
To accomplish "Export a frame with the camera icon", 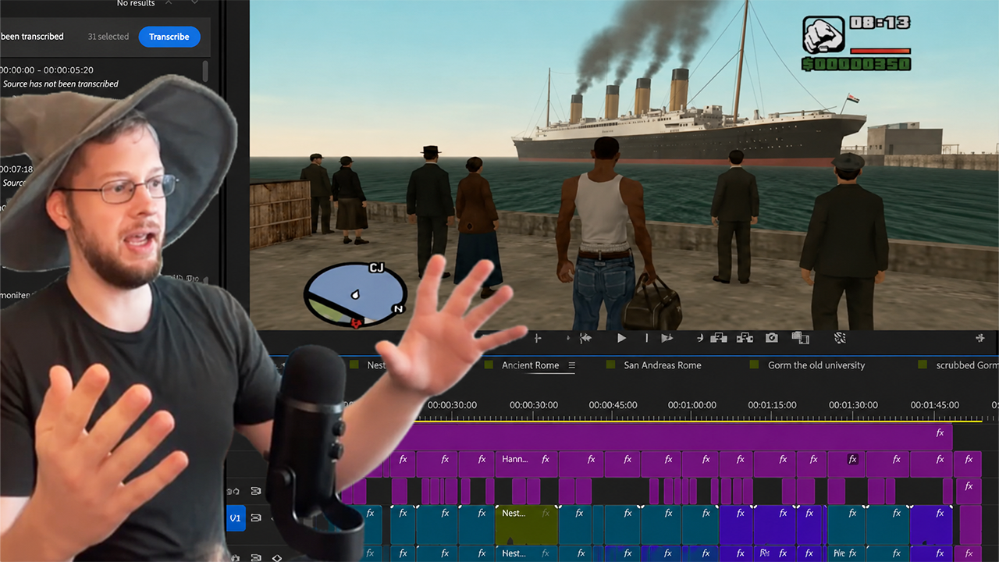I will click(x=772, y=338).
